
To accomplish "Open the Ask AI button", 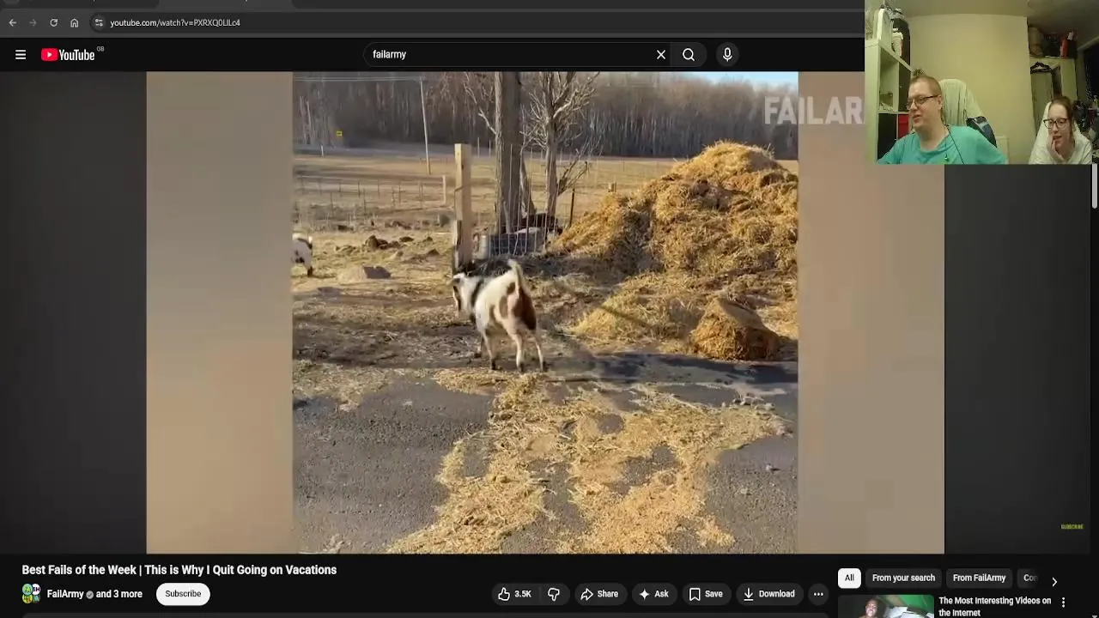I will click(x=653, y=594).
